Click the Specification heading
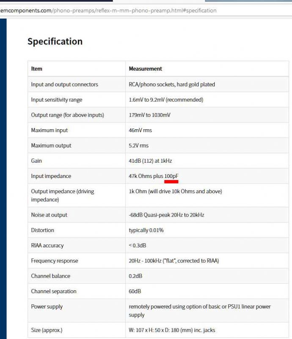 pos(55,41)
